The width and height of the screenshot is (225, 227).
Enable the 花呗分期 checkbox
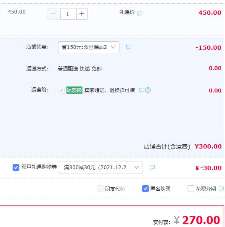(x=191, y=189)
